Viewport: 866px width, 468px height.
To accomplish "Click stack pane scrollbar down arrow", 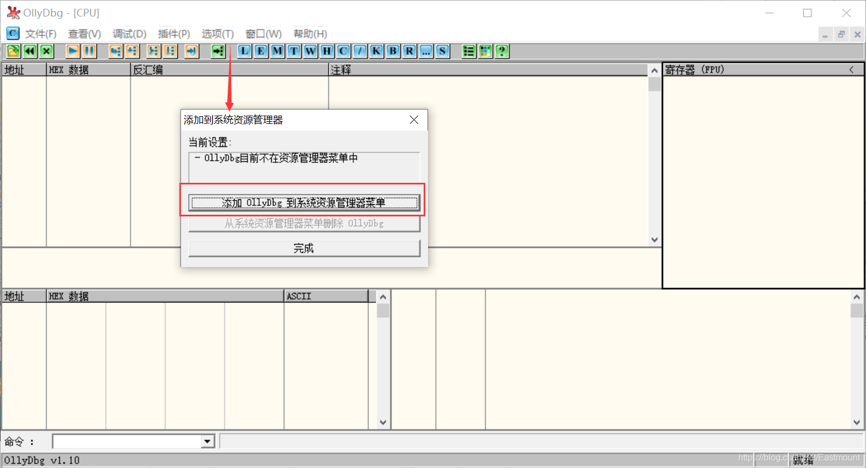I will (x=857, y=423).
